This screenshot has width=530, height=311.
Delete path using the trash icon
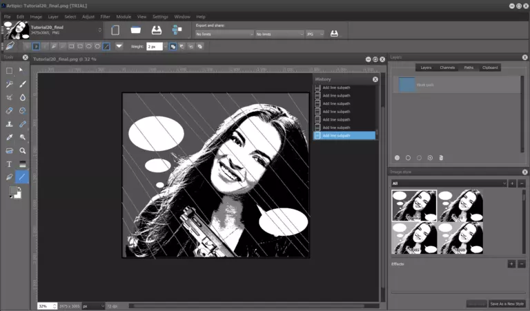[441, 158]
